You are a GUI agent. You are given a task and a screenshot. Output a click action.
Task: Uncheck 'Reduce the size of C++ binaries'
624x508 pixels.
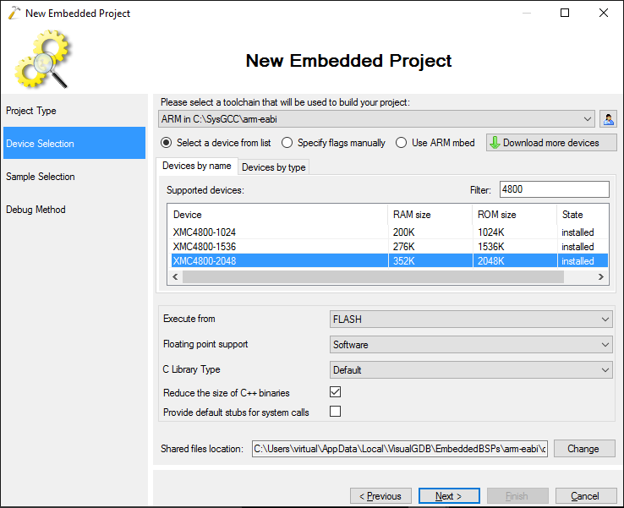click(x=335, y=392)
